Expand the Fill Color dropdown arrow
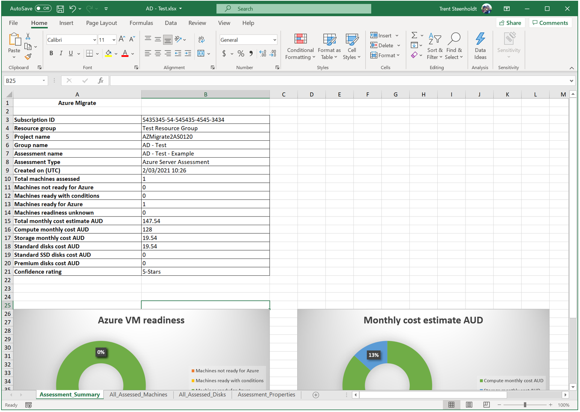The image size is (580, 412). click(116, 54)
